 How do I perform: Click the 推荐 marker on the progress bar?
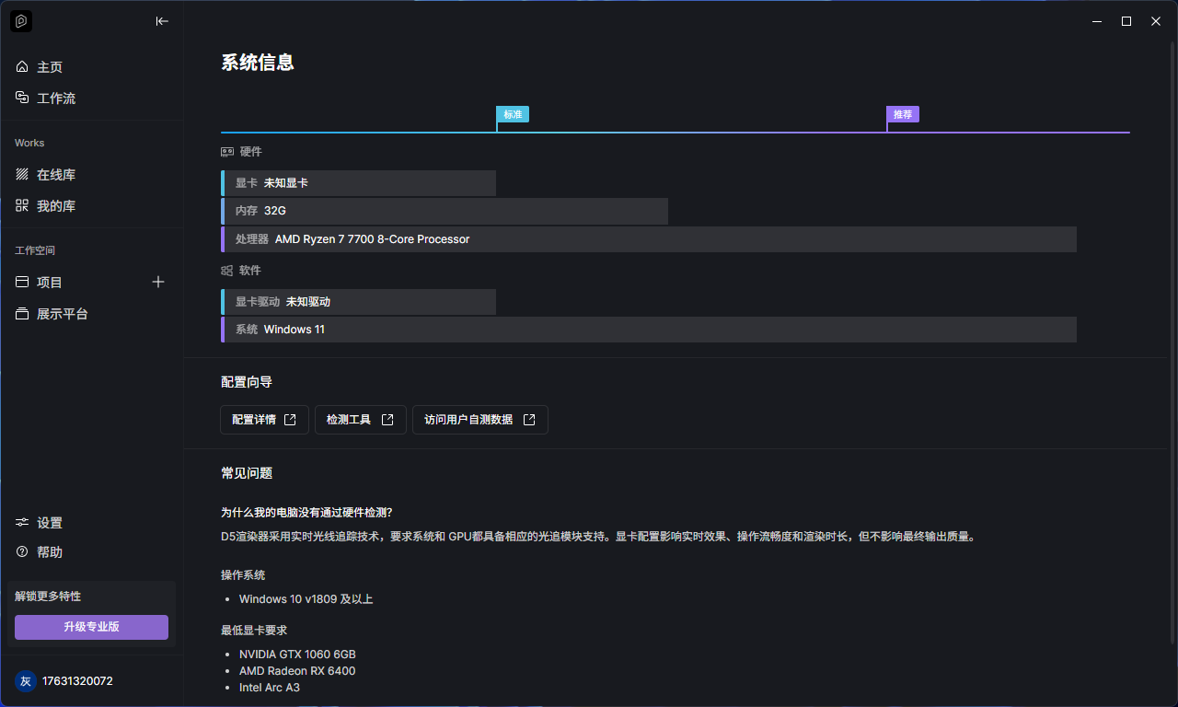[903, 114]
